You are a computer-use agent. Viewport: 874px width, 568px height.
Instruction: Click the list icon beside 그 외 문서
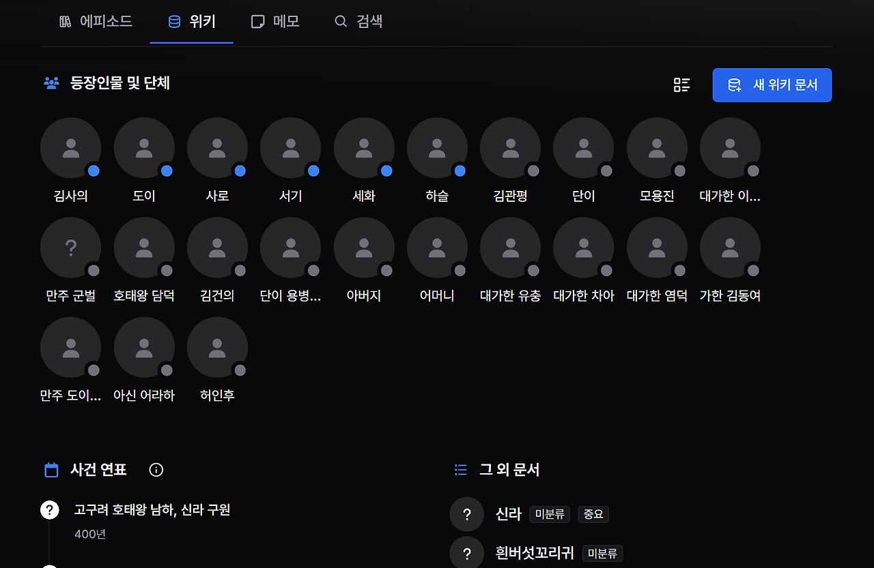tap(460, 469)
